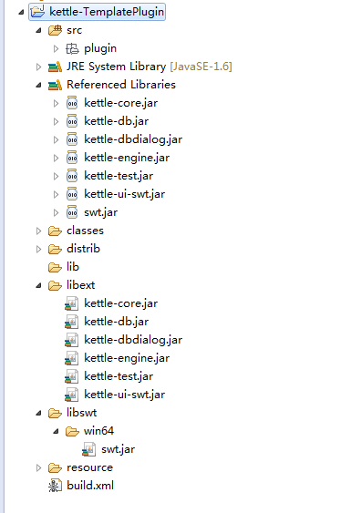Click the distrib folder icon
Image resolution: width=351 pixels, height=513 pixels.
tap(55, 250)
